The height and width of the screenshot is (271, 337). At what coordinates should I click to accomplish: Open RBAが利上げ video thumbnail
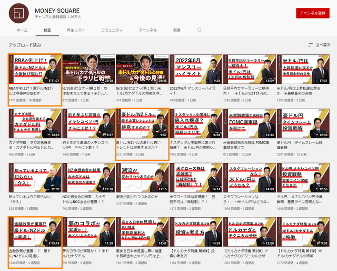coord(35,69)
